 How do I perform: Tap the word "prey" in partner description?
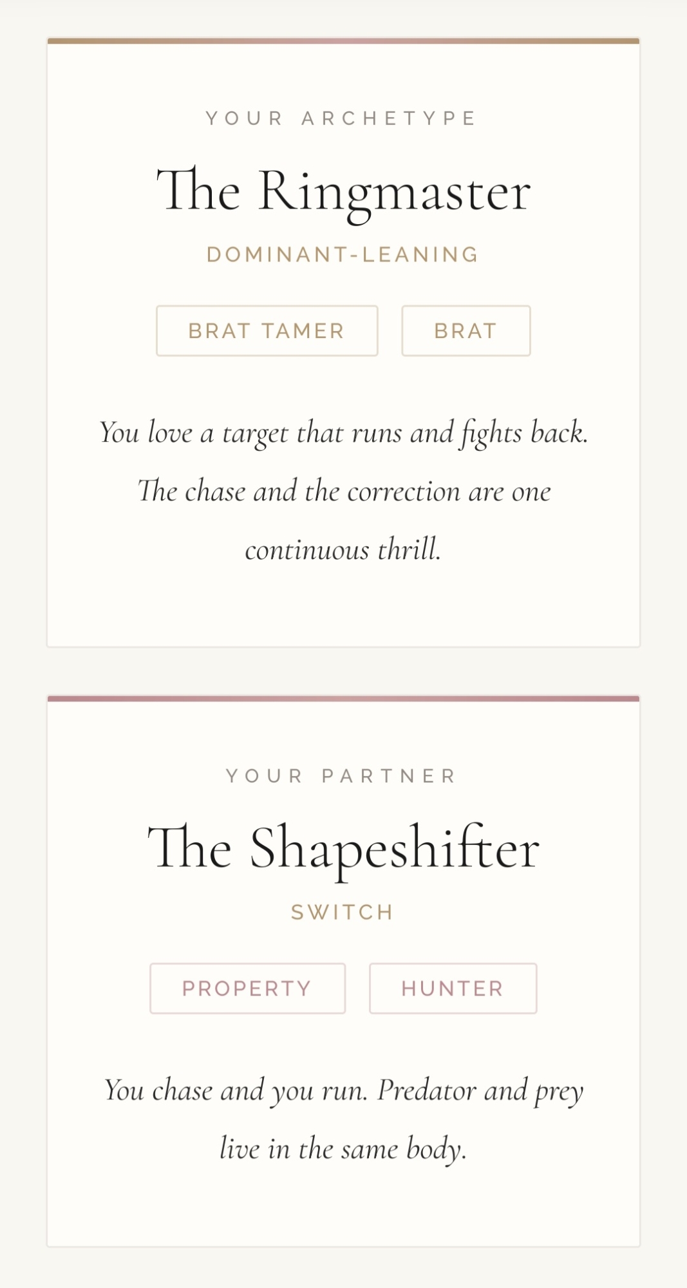point(559,1092)
